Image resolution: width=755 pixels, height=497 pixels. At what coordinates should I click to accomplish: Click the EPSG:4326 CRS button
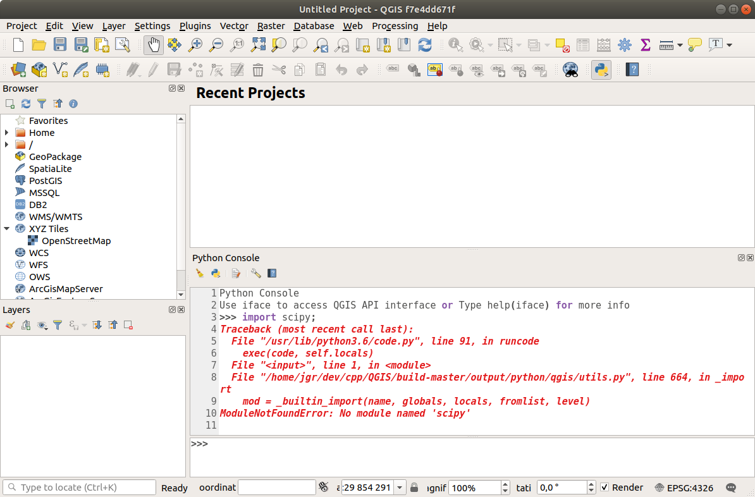pos(684,488)
